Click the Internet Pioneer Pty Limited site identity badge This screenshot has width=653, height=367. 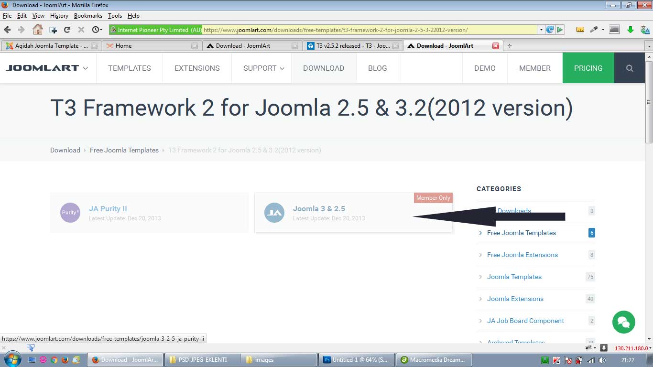(x=156, y=30)
